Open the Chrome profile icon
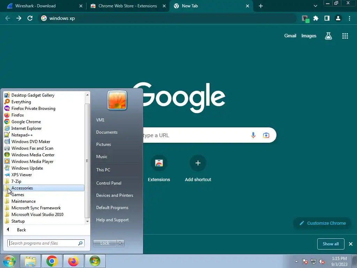The width and height of the screenshot is (357, 268). click(338, 18)
